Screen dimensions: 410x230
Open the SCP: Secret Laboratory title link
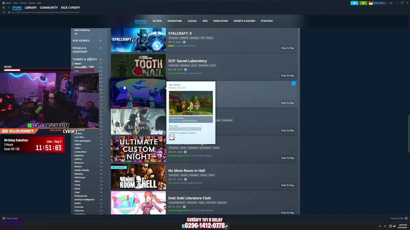click(x=187, y=61)
